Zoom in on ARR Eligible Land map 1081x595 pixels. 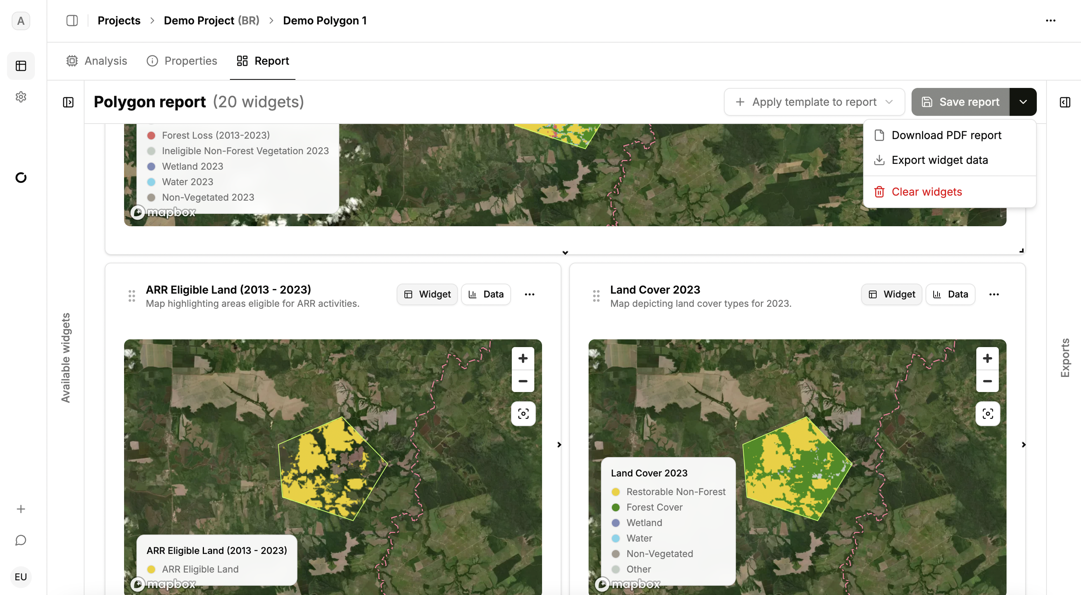pos(522,358)
